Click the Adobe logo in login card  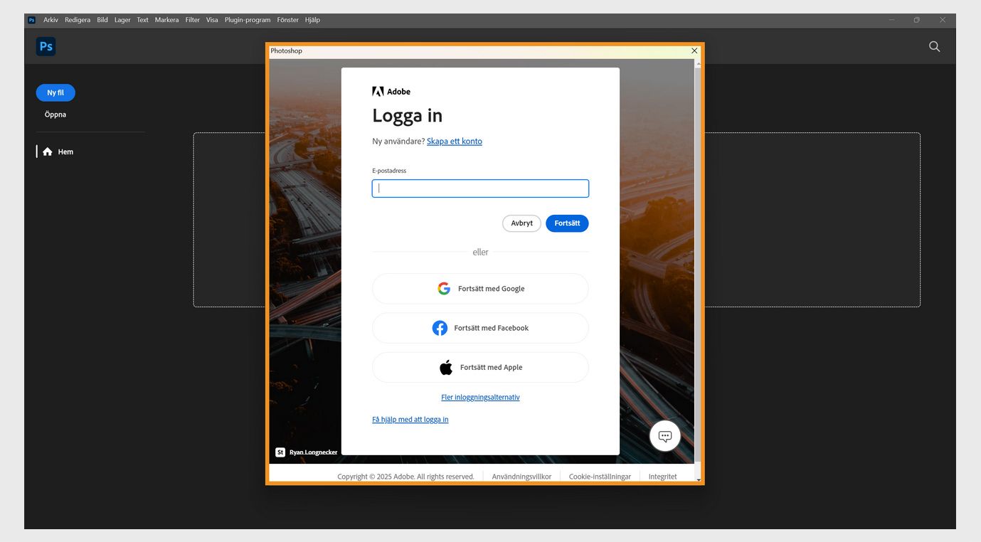tap(391, 91)
